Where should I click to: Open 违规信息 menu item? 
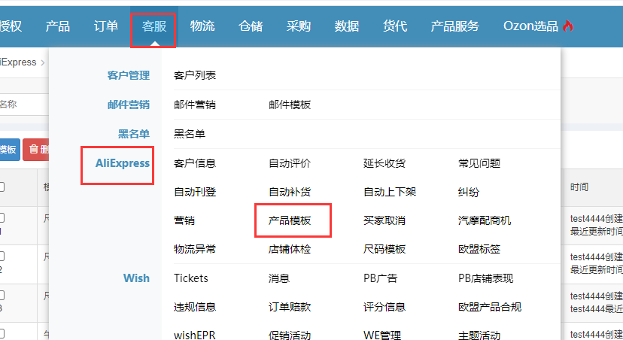point(195,307)
